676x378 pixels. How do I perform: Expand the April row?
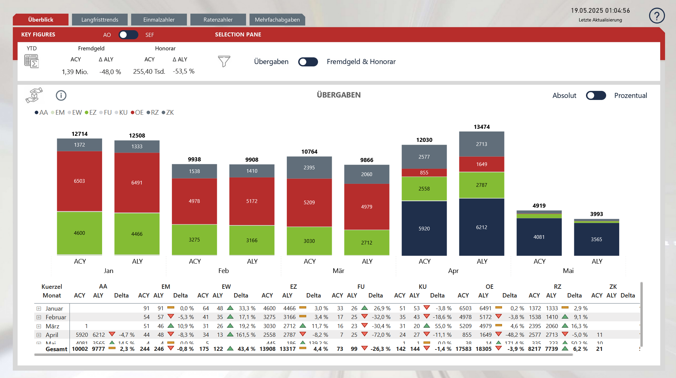click(x=39, y=335)
